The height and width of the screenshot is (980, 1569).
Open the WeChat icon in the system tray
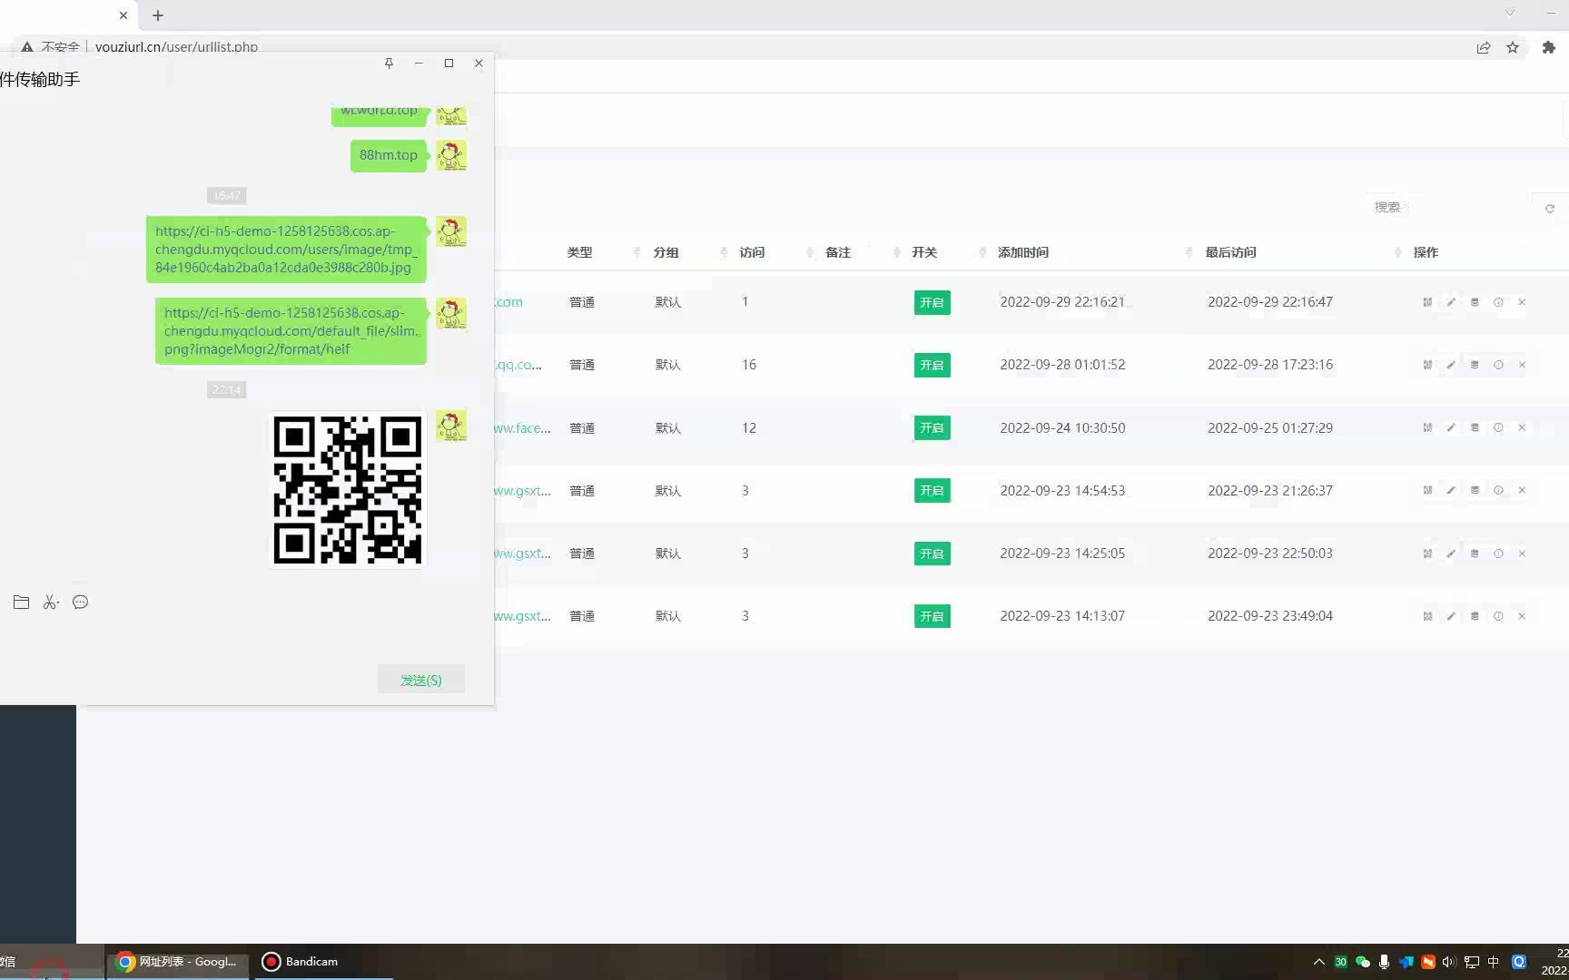tap(1362, 962)
